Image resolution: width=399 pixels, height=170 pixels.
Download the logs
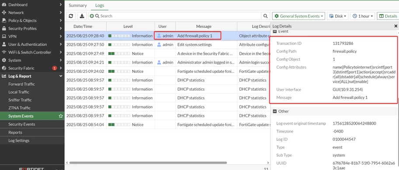(x=82, y=16)
